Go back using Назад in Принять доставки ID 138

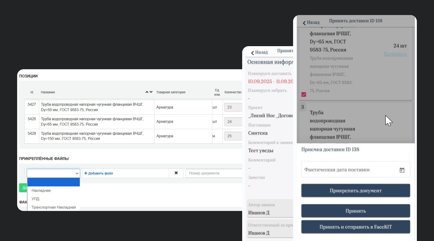click(x=311, y=23)
